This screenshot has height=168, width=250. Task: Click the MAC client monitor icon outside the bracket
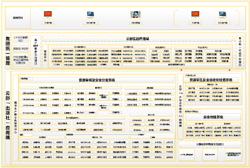pos(91,14)
